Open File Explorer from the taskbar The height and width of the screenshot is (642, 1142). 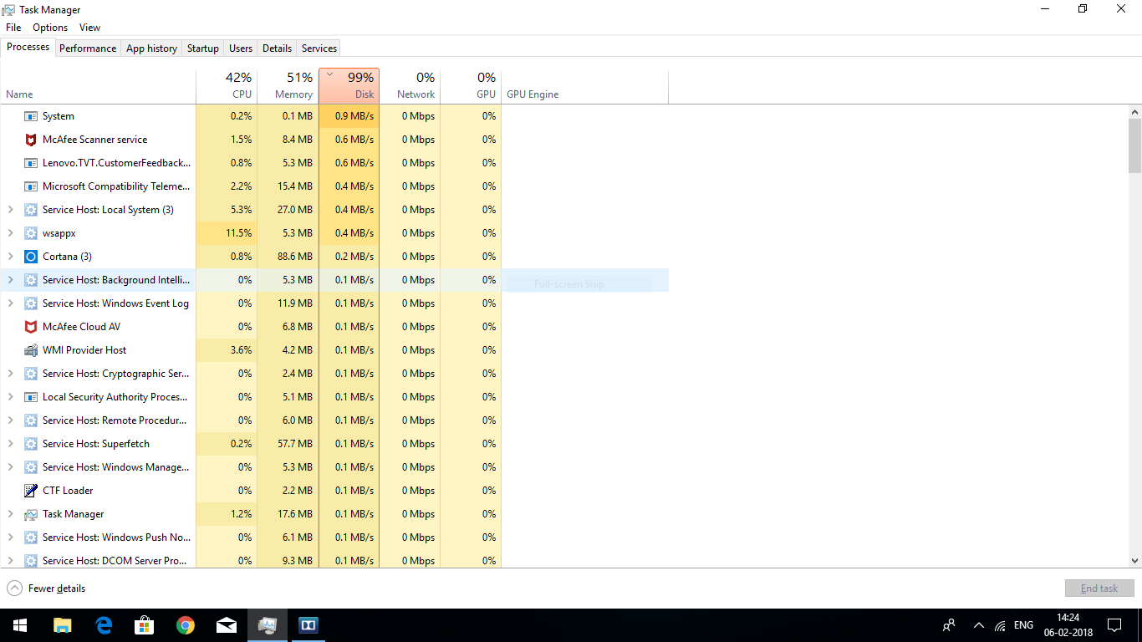pyautogui.click(x=63, y=624)
